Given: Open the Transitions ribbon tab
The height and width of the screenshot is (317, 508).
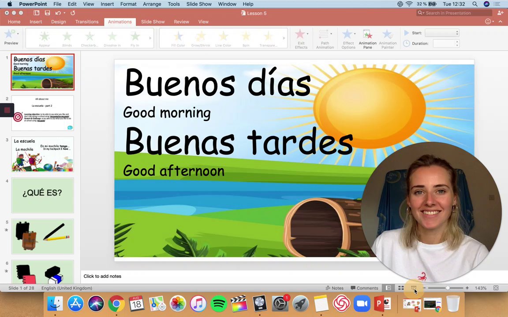Looking at the screenshot, I should click(x=87, y=22).
